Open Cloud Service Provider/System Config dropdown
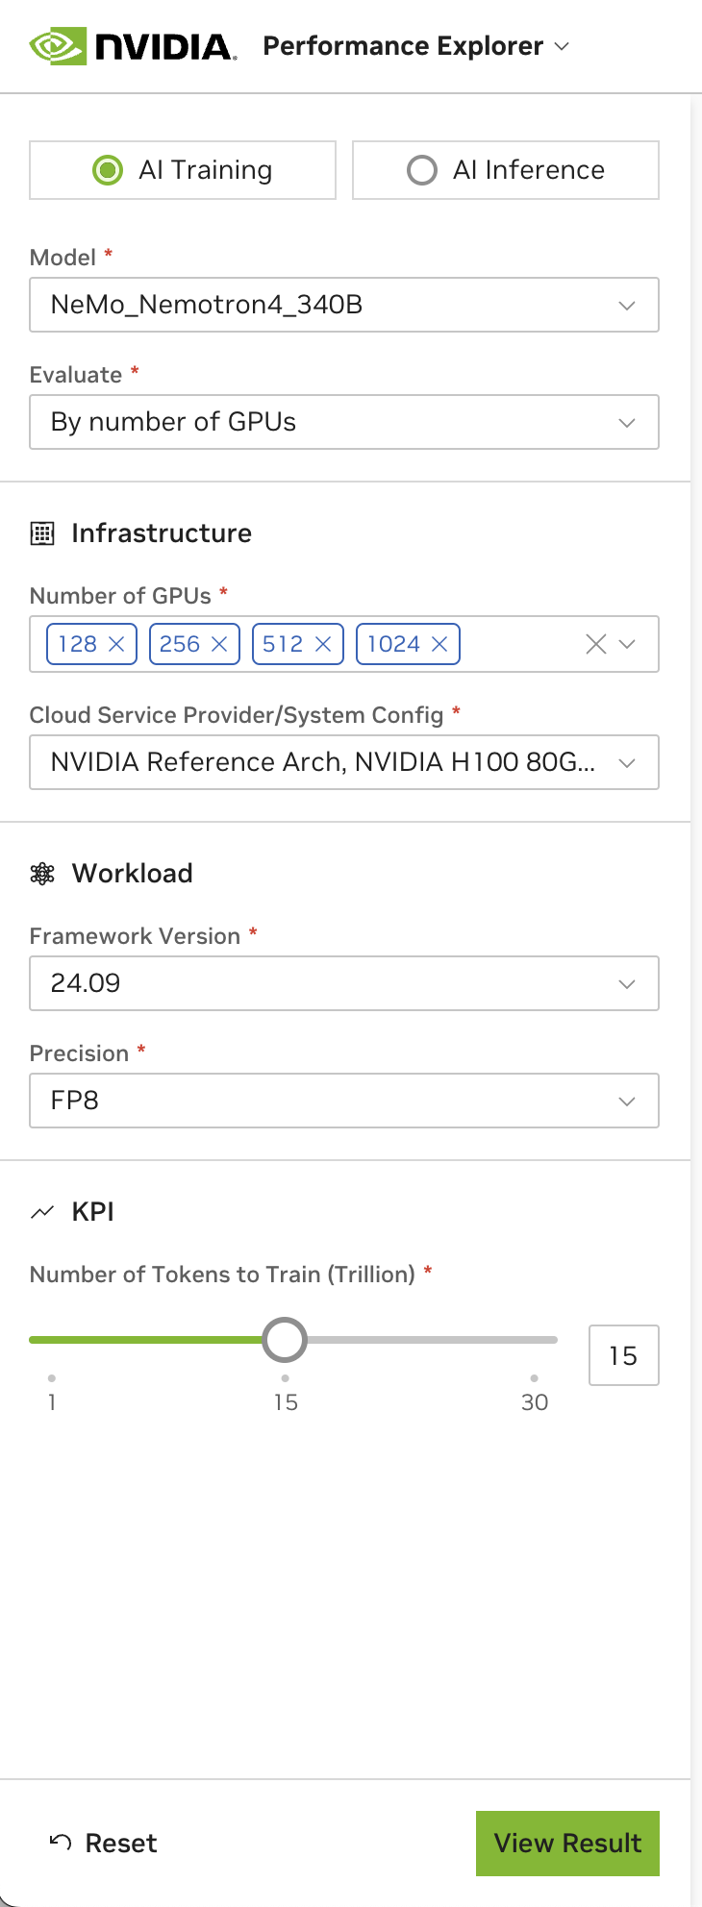The image size is (702, 1907). coord(343,762)
